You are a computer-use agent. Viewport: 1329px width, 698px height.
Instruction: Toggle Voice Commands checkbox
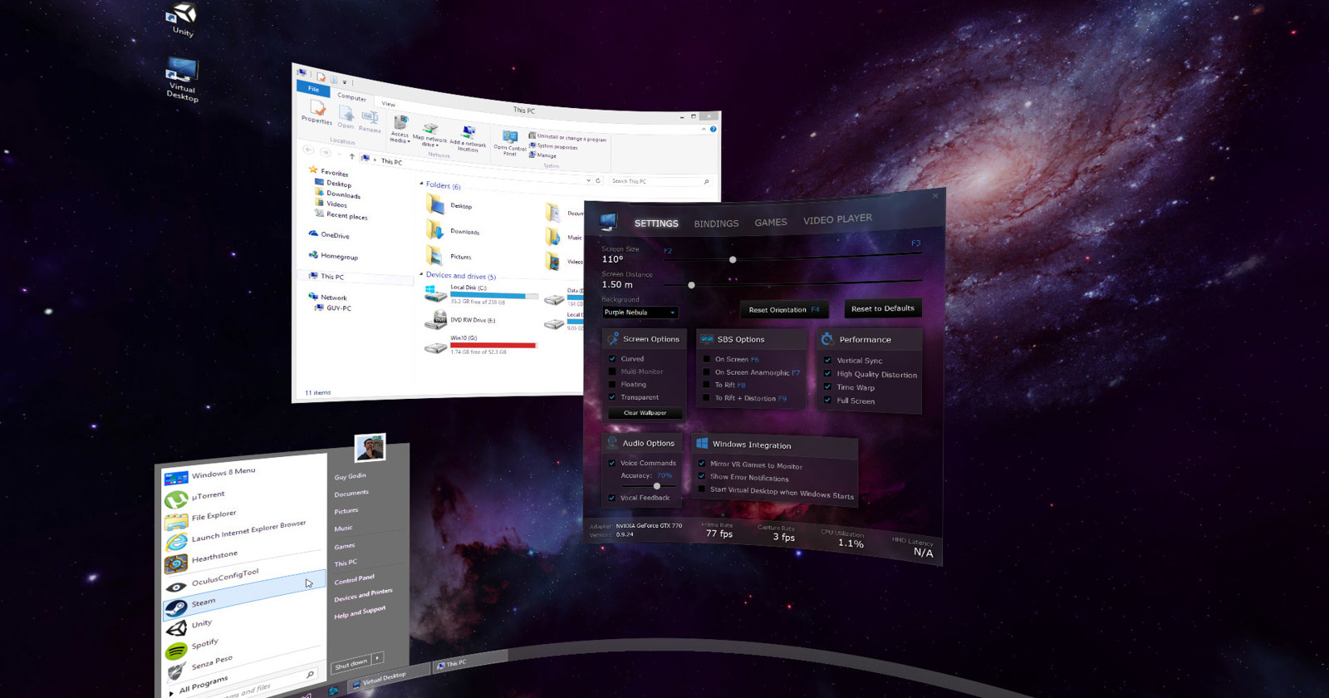click(612, 463)
